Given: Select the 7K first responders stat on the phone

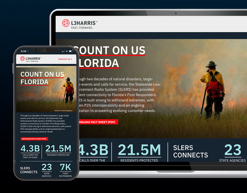Looking at the screenshot, I should (x=66, y=170).
